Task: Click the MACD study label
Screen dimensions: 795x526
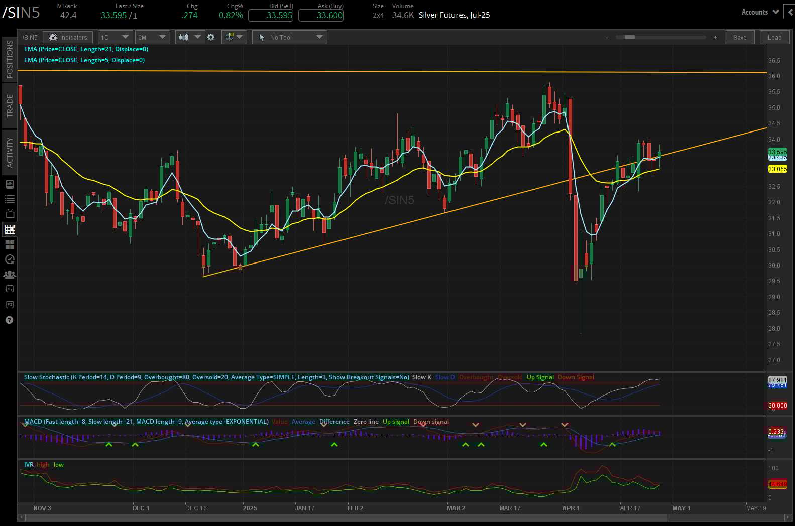Action: click(146, 422)
